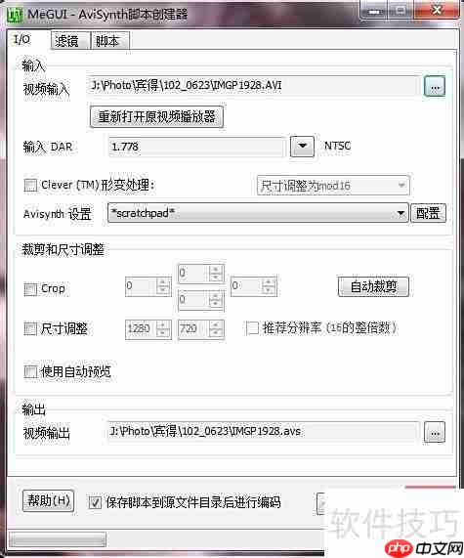Decrease the Crop bottom spinner value
This screenshot has height=558, width=464.
click(216, 304)
